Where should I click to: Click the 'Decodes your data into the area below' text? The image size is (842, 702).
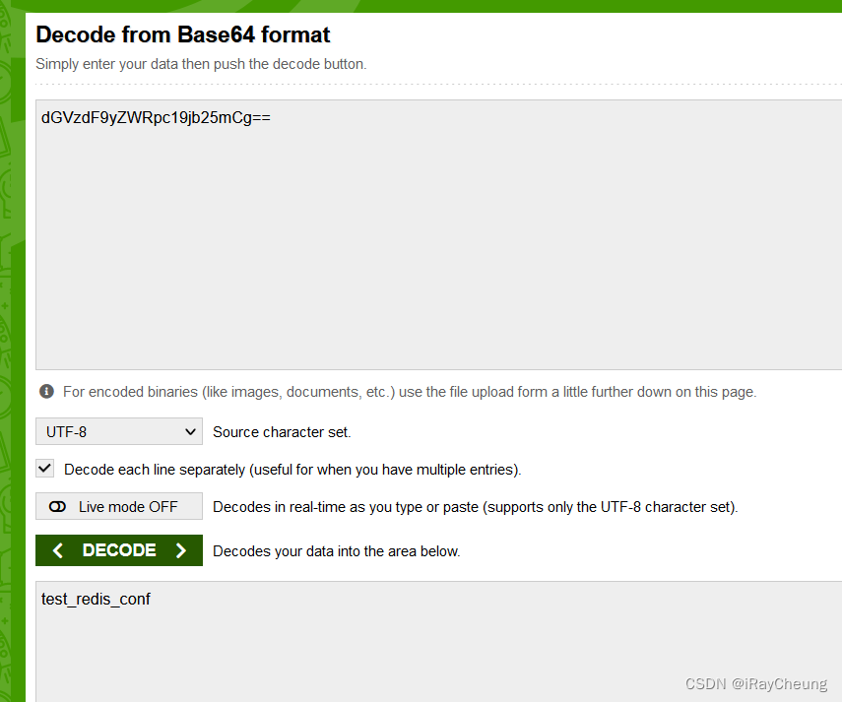[337, 551]
